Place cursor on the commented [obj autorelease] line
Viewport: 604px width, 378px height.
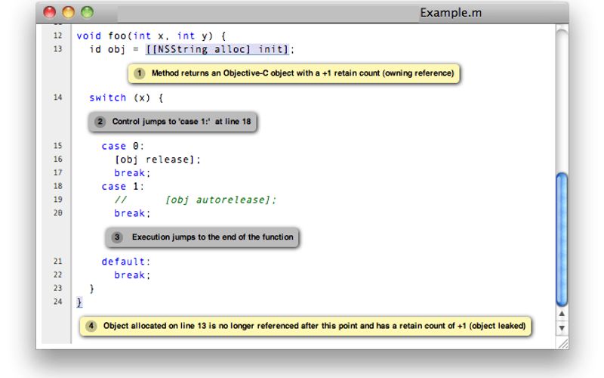point(220,200)
